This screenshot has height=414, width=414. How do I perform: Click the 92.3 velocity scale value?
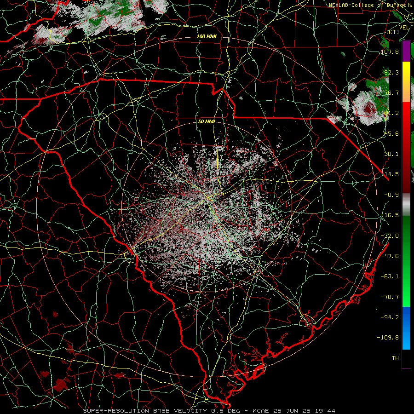point(391,72)
